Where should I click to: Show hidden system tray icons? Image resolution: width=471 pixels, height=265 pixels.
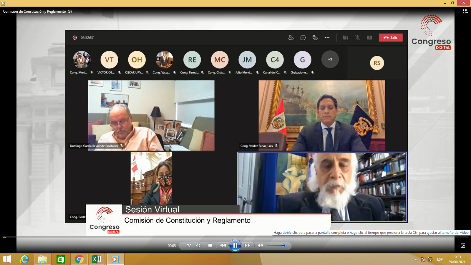tap(416, 259)
